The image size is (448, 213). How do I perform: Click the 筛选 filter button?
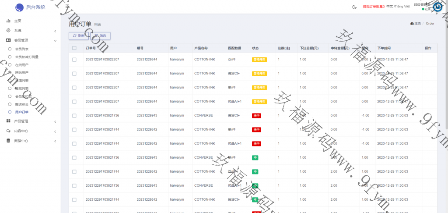(100, 35)
